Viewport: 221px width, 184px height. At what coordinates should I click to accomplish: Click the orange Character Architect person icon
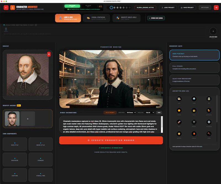[12, 8]
